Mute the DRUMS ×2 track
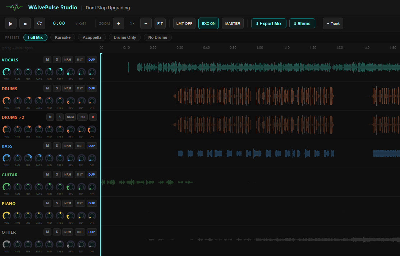 (x=50, y=117)
